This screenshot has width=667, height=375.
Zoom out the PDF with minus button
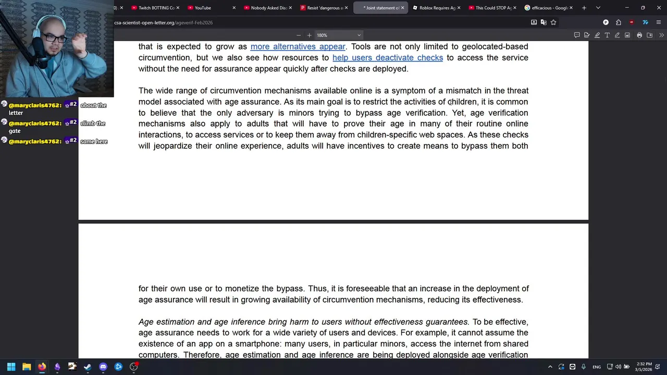(299, 35)
